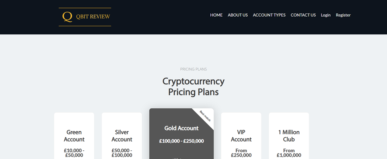The height and width of the screenshot is (159, 387).
Task: Click the QBIT Review logo
Action: 85,17
